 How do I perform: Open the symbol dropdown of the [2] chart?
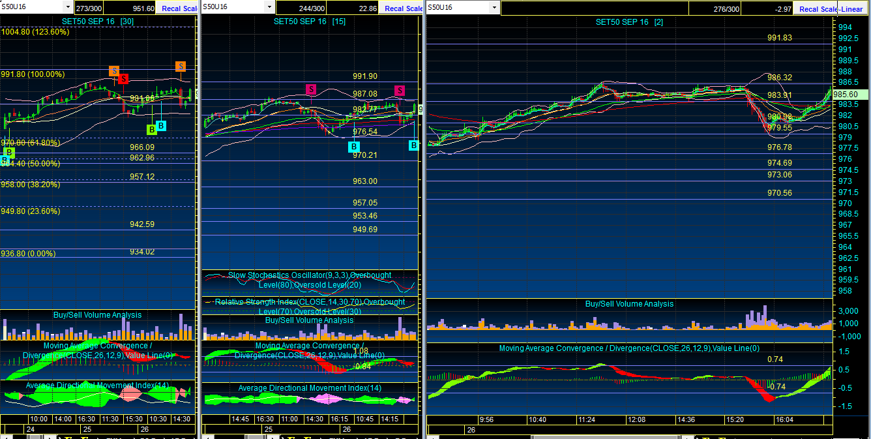(x=495, y=7)
